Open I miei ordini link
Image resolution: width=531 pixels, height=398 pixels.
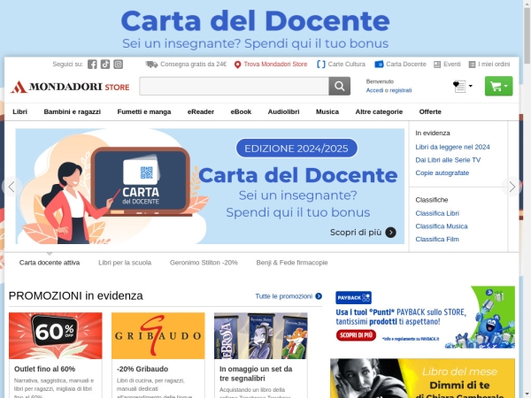pyautogui.click(x=494, y=64)
